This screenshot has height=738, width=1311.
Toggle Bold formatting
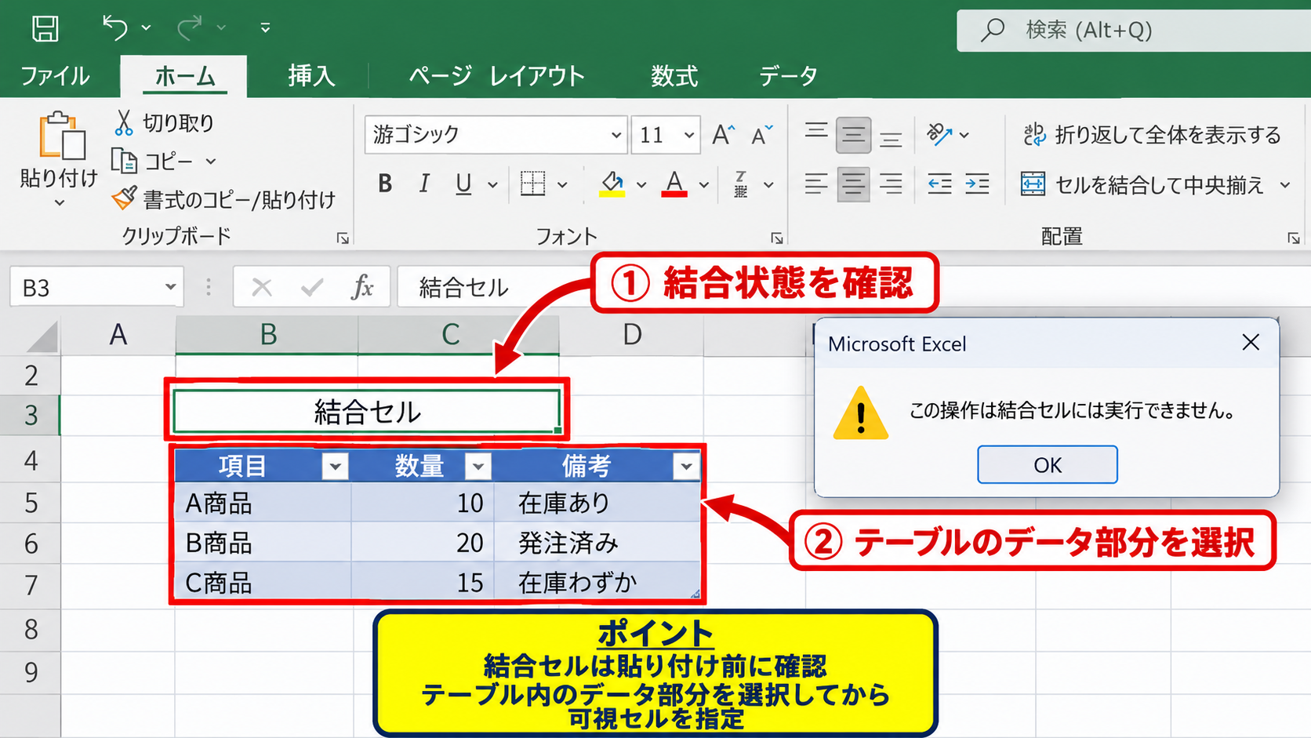pos(385,184)
